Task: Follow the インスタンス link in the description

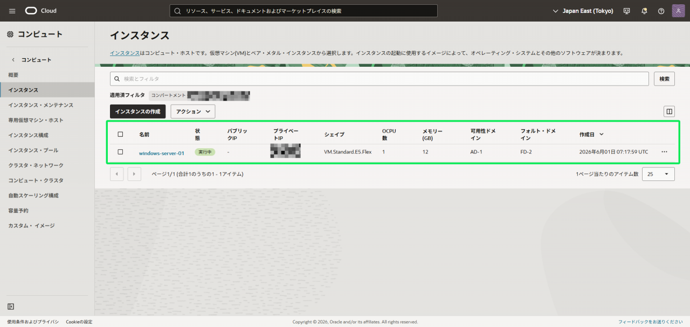Action: [125, 53]
